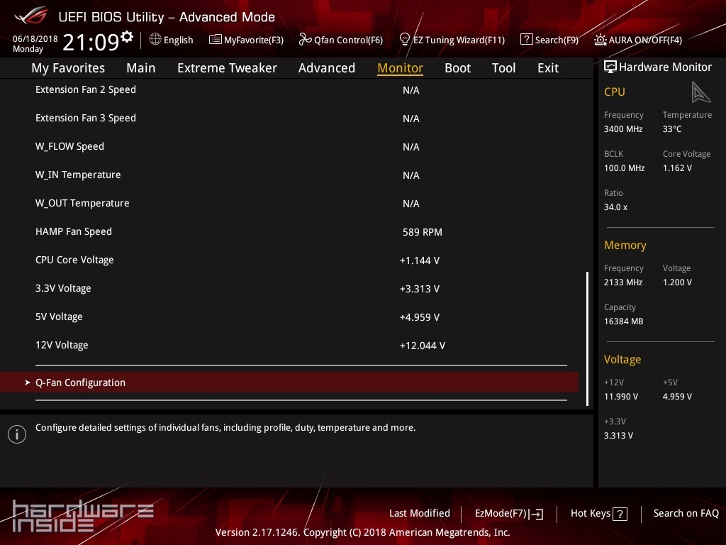Viewport: 726px width, 545px height.
Task: Click the MyFavorite list icon
Action: [x=216, y=40]
